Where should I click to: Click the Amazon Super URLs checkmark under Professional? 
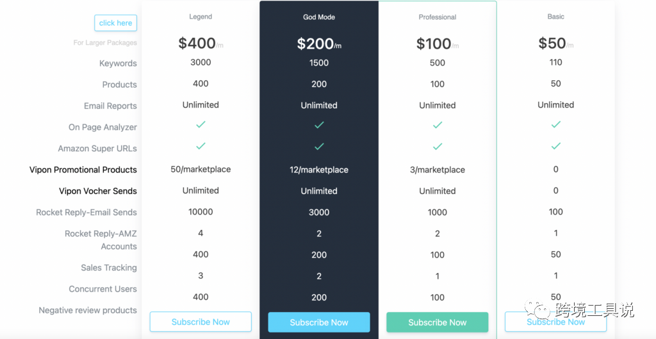[438, 147]
